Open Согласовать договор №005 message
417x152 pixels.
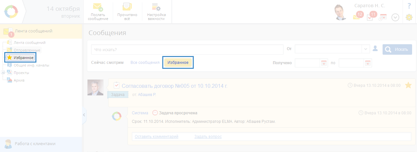pyautogui.click(x=174, y=86)
